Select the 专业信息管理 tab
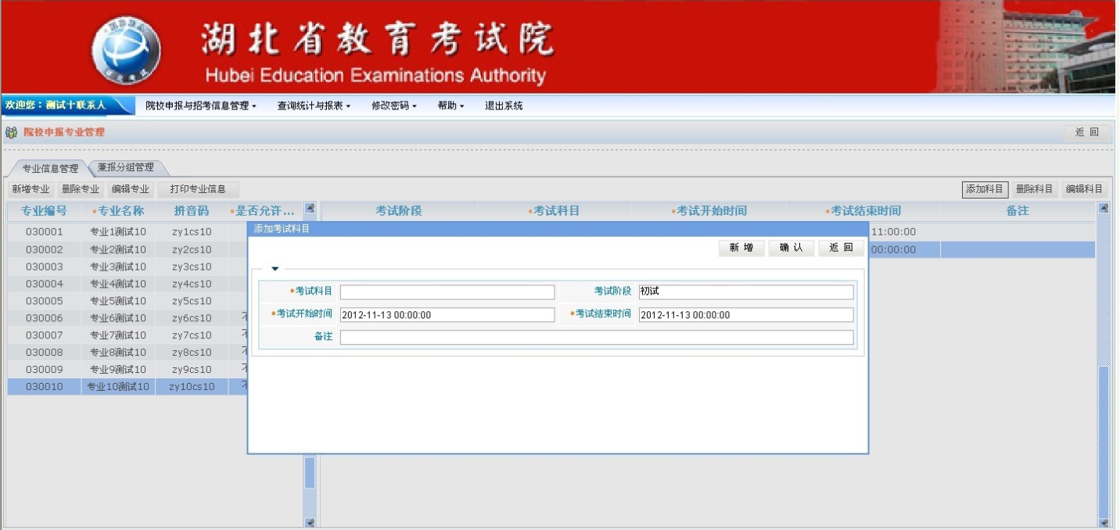Image resolution: width=1120 pixels, height=530 pixels. pos(50,168)
